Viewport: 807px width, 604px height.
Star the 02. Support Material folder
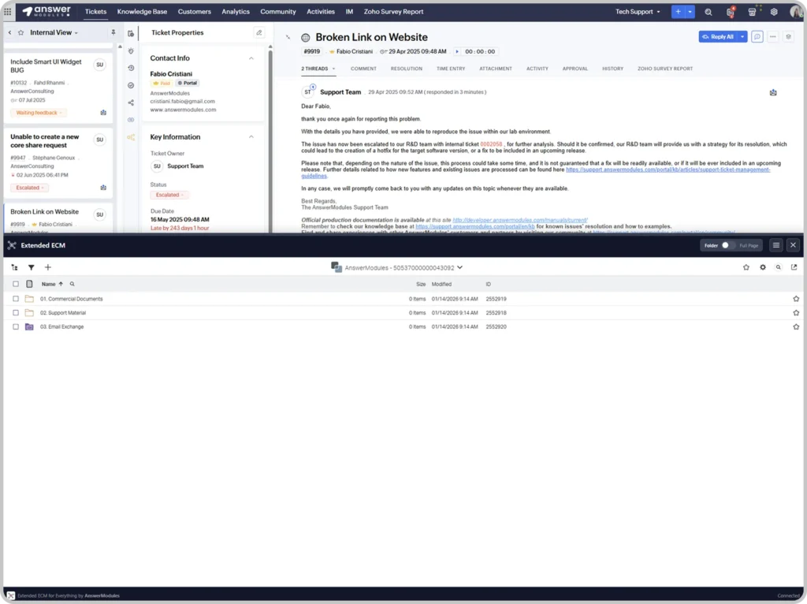[x=796, y=313]
